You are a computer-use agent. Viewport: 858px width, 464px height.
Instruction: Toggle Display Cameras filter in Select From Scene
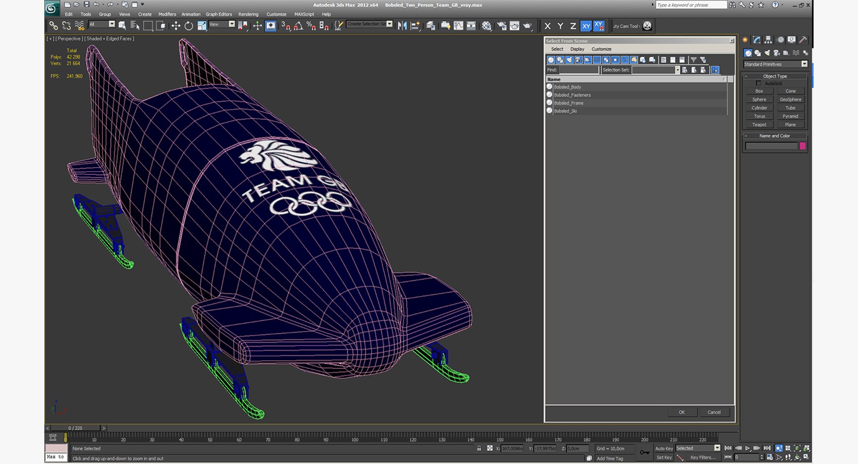click(578, 60)
